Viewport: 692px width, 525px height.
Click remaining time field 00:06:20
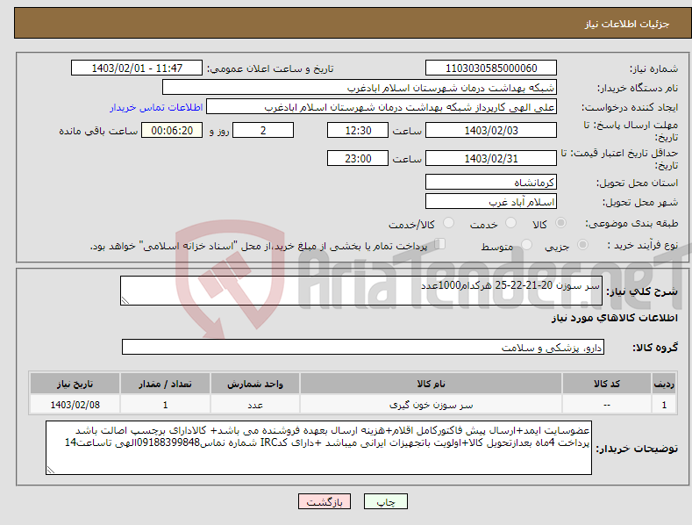click(x=172, y=130)
